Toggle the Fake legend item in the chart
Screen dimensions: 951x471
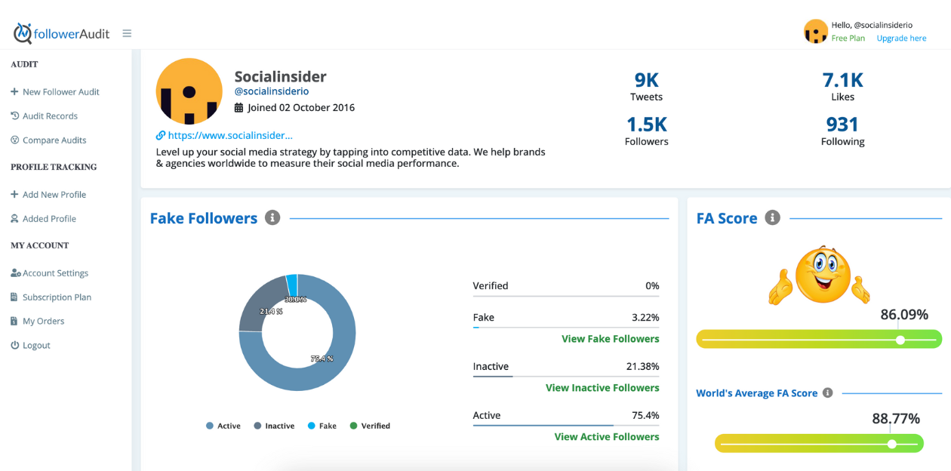[x=322, y=426]
